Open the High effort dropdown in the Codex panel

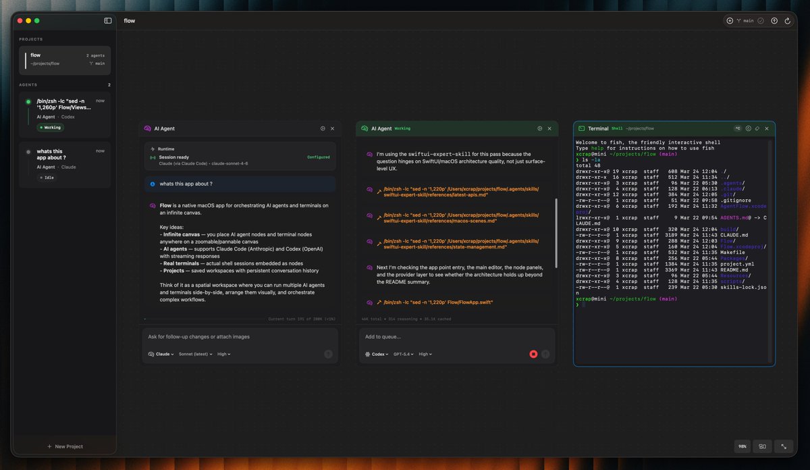pyautogui.click(x=425, y=354)
